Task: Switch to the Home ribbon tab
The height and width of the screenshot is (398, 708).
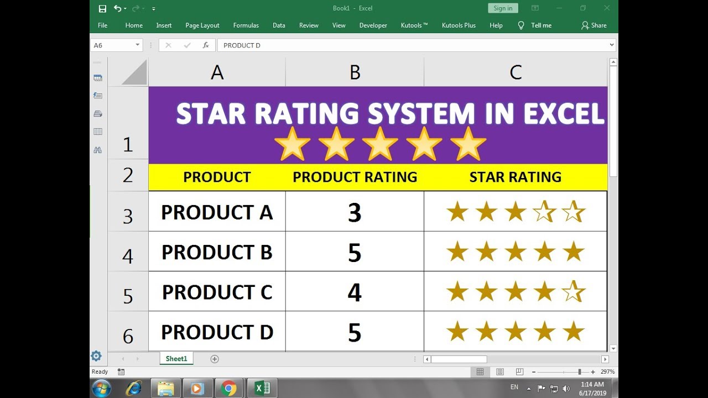Action: tap(134, 25)
